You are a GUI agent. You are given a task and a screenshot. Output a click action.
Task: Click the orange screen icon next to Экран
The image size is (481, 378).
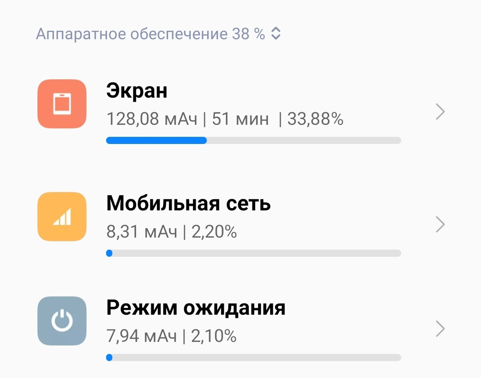point(62,103)
